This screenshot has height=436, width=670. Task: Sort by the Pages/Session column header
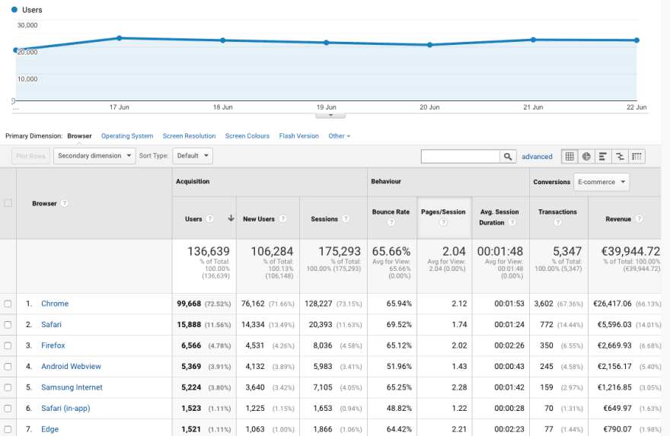pyautogui.click(x=443, y=212)
